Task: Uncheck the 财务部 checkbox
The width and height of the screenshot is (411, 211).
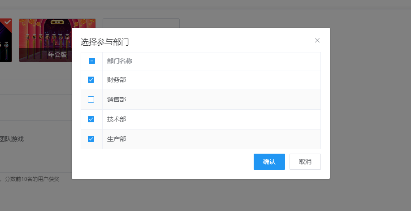Action: click(x=91, y=80)
